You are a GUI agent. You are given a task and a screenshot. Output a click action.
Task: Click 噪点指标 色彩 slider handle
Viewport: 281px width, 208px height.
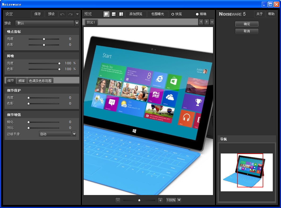click(44, 45)
